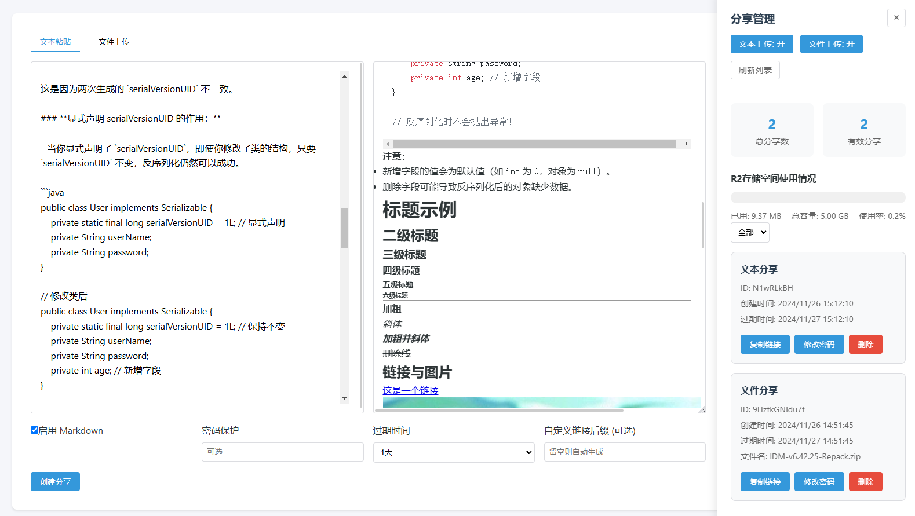Open the 过期时间 dropdown showing 1天

click(454, 452)
